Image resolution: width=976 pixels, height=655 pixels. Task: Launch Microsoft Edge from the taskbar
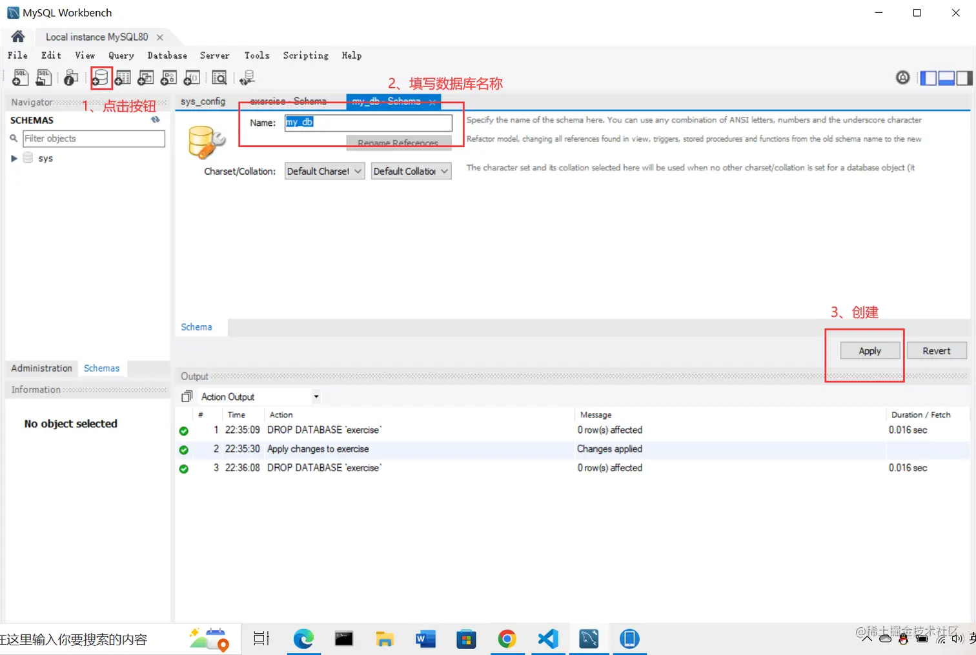(303, 639)
